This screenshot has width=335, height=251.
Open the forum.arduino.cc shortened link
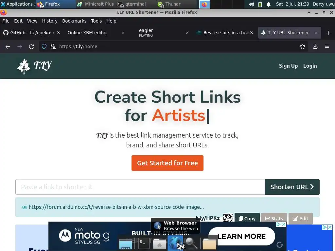(x=116, y=207)
